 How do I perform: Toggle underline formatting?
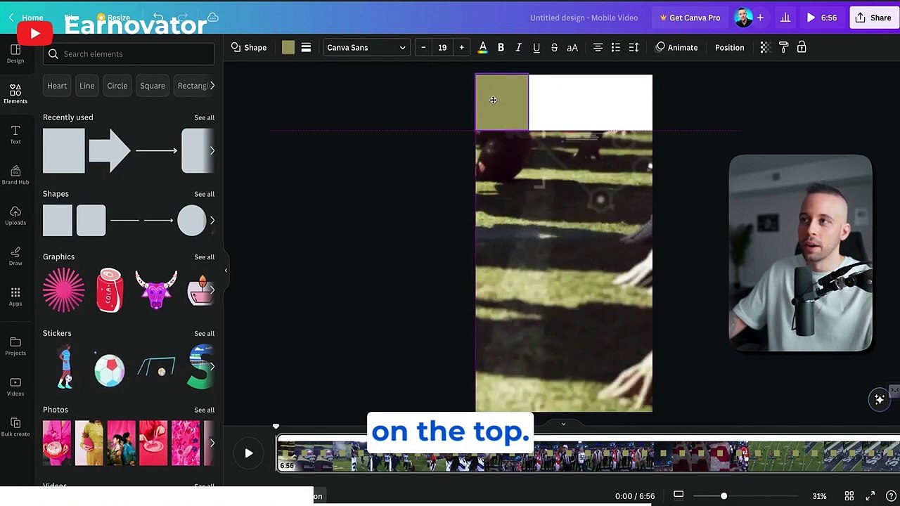536,48
